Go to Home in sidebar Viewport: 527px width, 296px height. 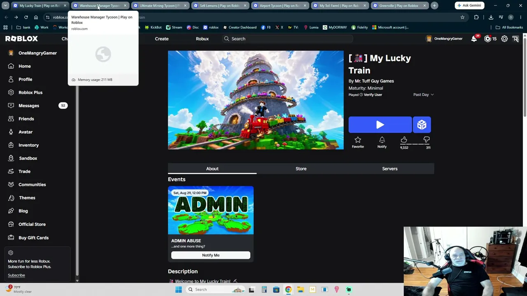click(24, 66)
